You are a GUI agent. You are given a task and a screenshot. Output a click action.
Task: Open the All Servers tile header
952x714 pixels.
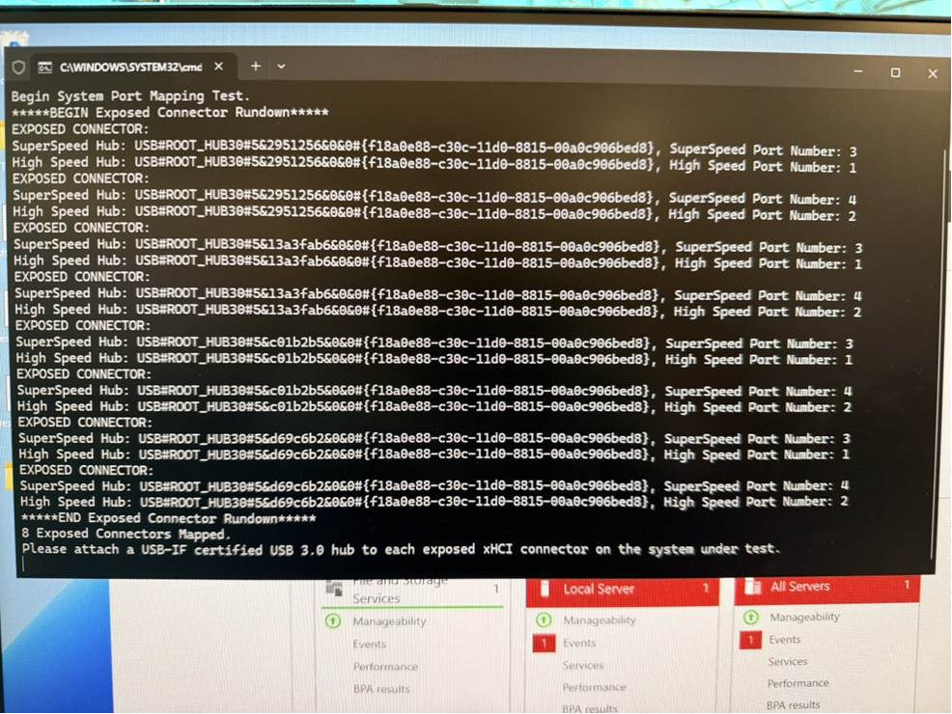[x=826, y=588]
